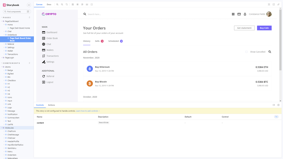Open the Storybook ellipsis menu button
This screenshot has height=159, width=283.
(29, 5)
